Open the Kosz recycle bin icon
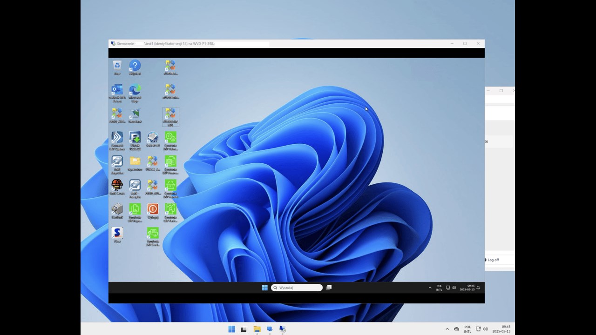Screen dimensions: 596x335 pos(117,67)
